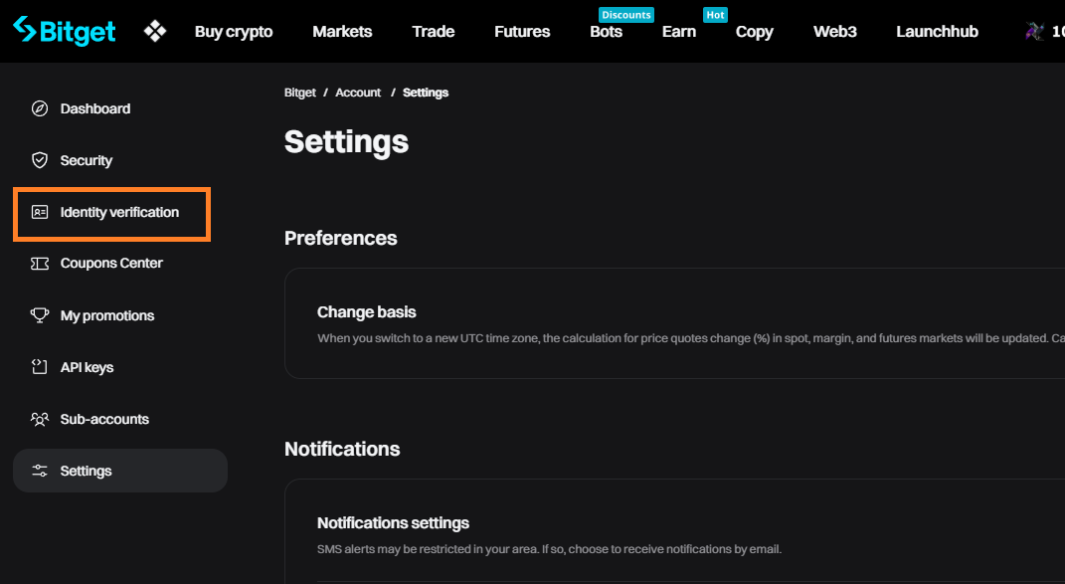
Task: Click the Account breadcrumb link
Action: coord(358,93)
